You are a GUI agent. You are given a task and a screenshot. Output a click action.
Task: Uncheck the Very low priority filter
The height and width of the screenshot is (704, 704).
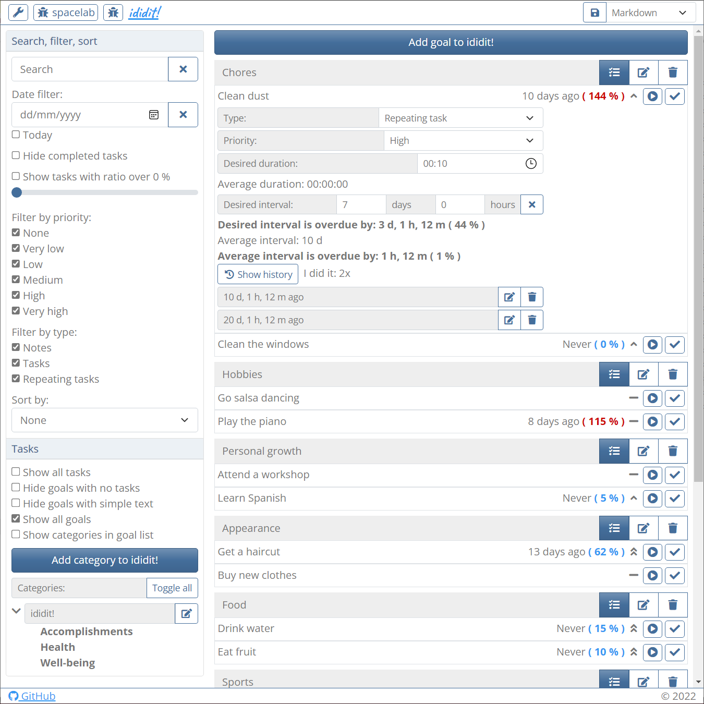pos(16,248)
